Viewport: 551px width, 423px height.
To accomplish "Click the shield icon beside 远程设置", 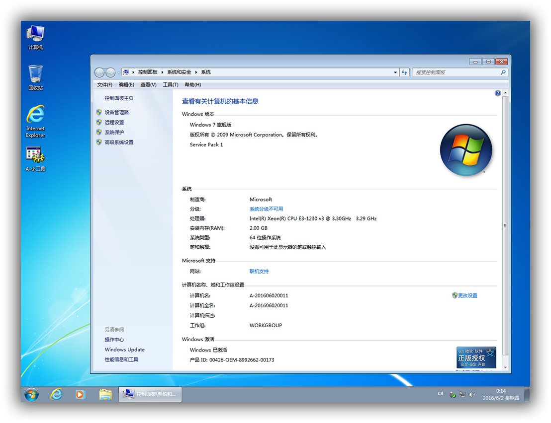I will coord(99,122).
